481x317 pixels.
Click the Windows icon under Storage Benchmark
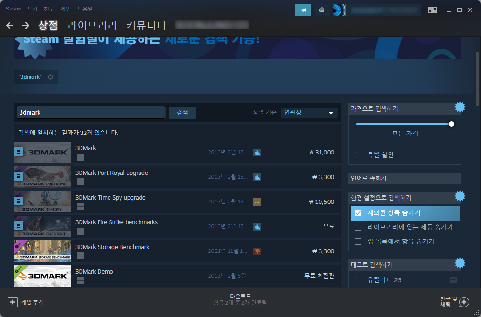(x=80, y=256)
